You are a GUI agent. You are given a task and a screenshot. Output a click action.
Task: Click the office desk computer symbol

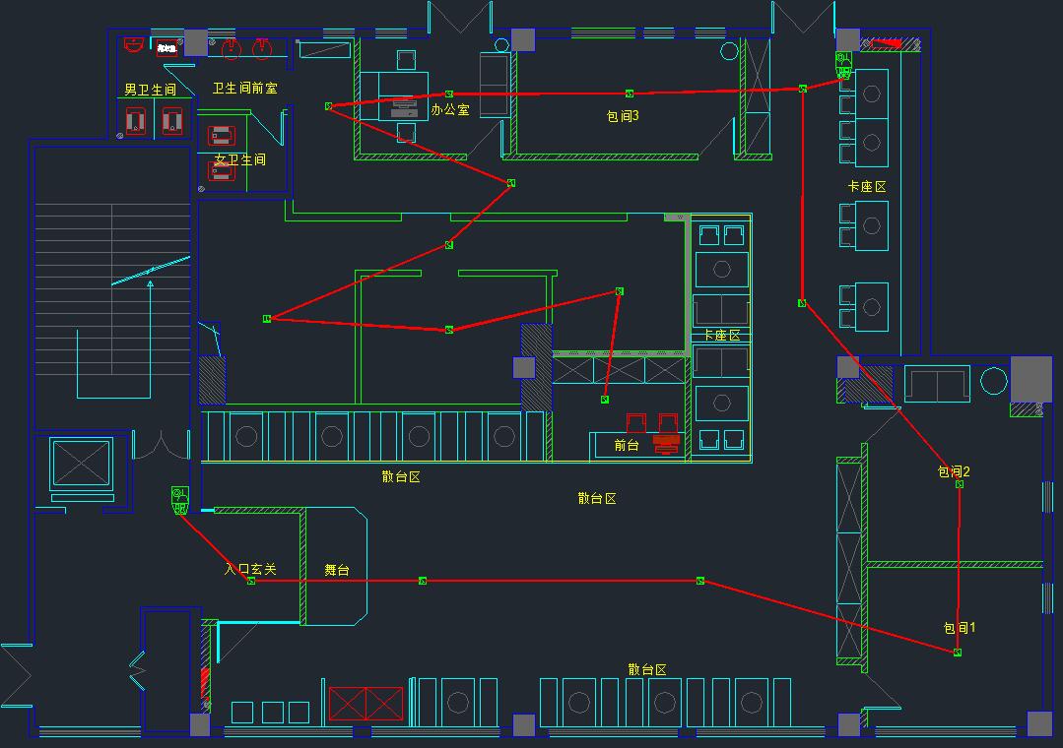404,107
